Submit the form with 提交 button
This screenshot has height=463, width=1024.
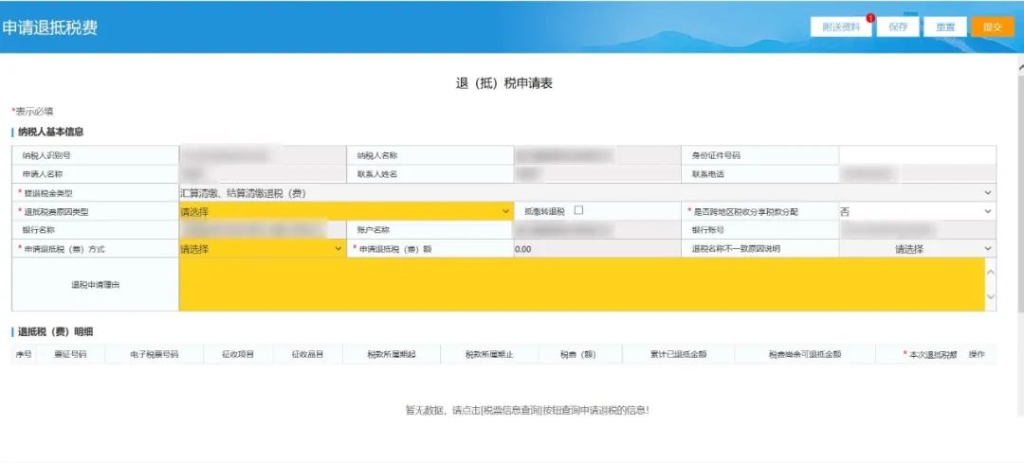point(992,27)
